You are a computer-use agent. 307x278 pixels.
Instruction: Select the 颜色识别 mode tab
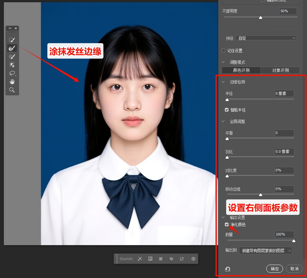click(x=241, y=70)
